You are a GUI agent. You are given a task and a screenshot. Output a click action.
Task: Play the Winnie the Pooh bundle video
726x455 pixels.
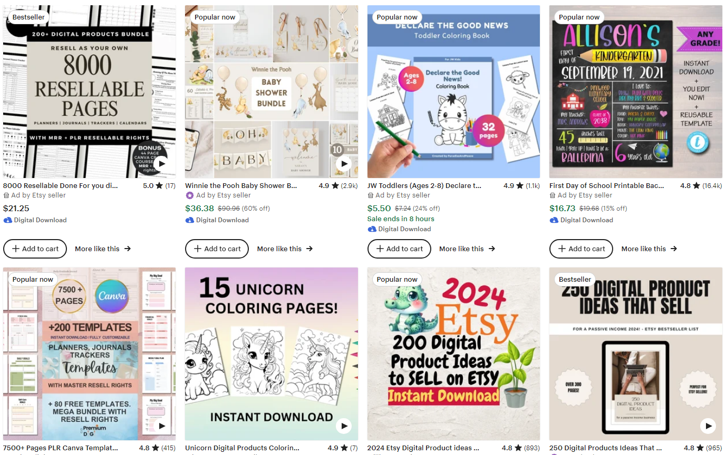pyautogui.click(x=344, y=163)
